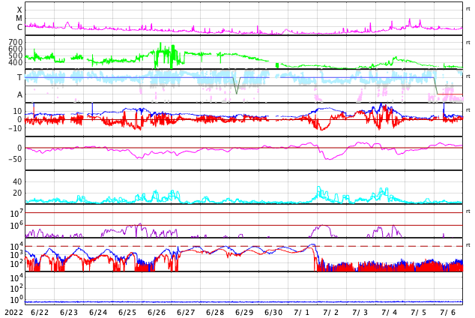
Task: Select the 6/28 date label
Action: pos(215,313)
